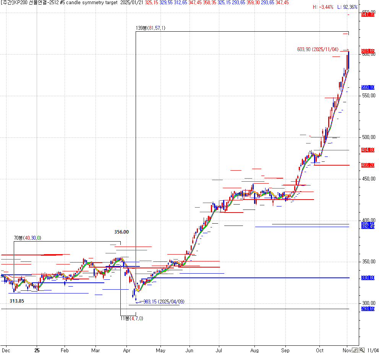Viewport: 379px width, 353px height.
Task: Click the blue 560.10 price tag
Action: click(x=368, y=87)
